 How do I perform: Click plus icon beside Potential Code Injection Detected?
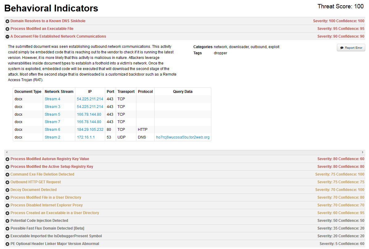[7, 221]
